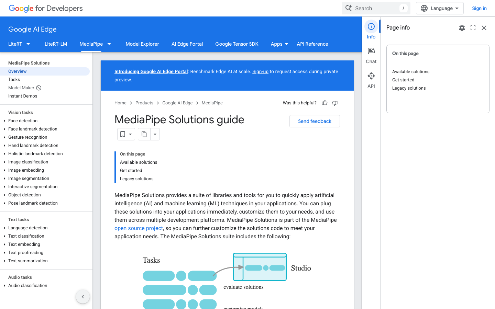Expand Page info panel to fullscreen
The height and width of the screenshot is (309, 495).
(x=473, y=28)
